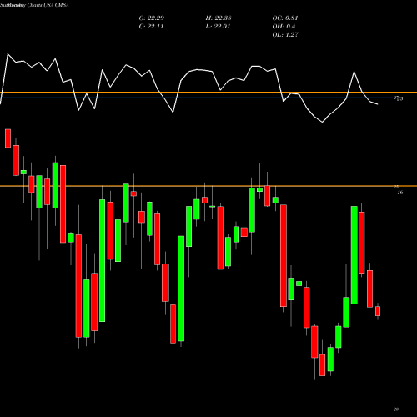This screenshot has width=417, height=417.
Task: Select the close value 'C: 22.11'
Action: (151, 27)
